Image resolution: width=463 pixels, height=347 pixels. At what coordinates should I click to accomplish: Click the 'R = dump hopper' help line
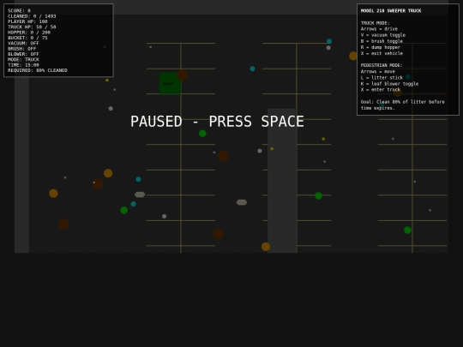point(381,47)
